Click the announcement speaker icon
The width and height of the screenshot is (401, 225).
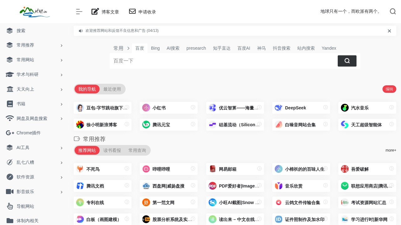pos(81,31)
